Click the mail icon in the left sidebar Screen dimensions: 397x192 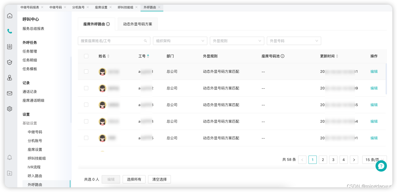(9, 93)
